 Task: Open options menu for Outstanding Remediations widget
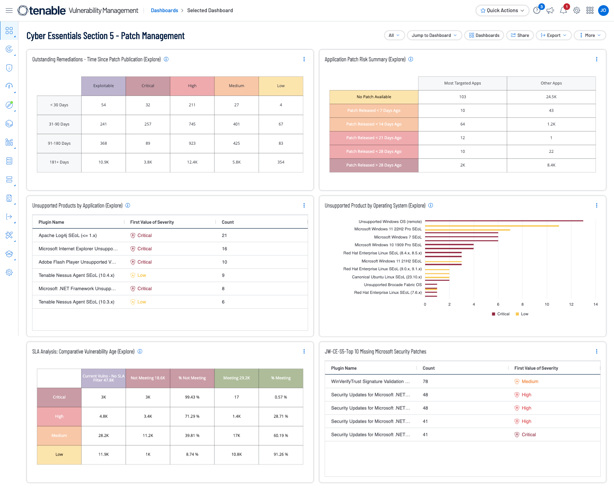tap(304, 59)
